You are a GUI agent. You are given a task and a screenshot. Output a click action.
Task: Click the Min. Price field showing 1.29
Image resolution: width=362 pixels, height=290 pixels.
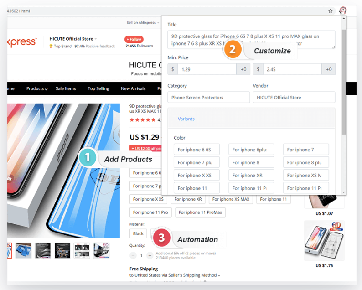pyautogui.click(x=207, y=69)
